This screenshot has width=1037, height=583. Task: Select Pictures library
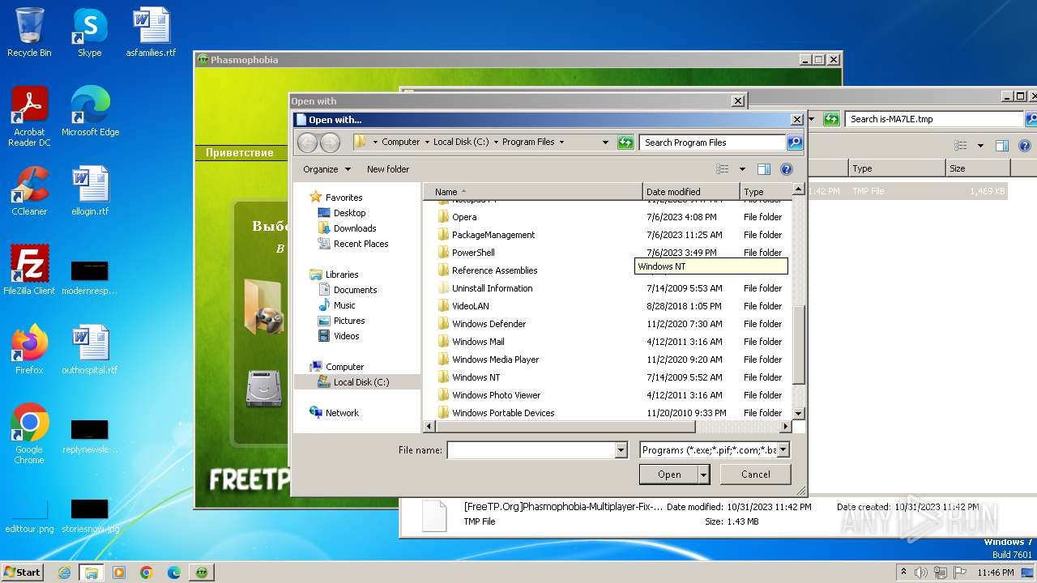point(349,321)
